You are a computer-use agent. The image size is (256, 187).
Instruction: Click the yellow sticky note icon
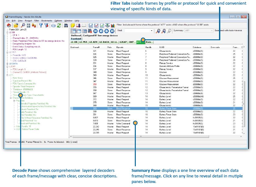[x=73, y=25]
